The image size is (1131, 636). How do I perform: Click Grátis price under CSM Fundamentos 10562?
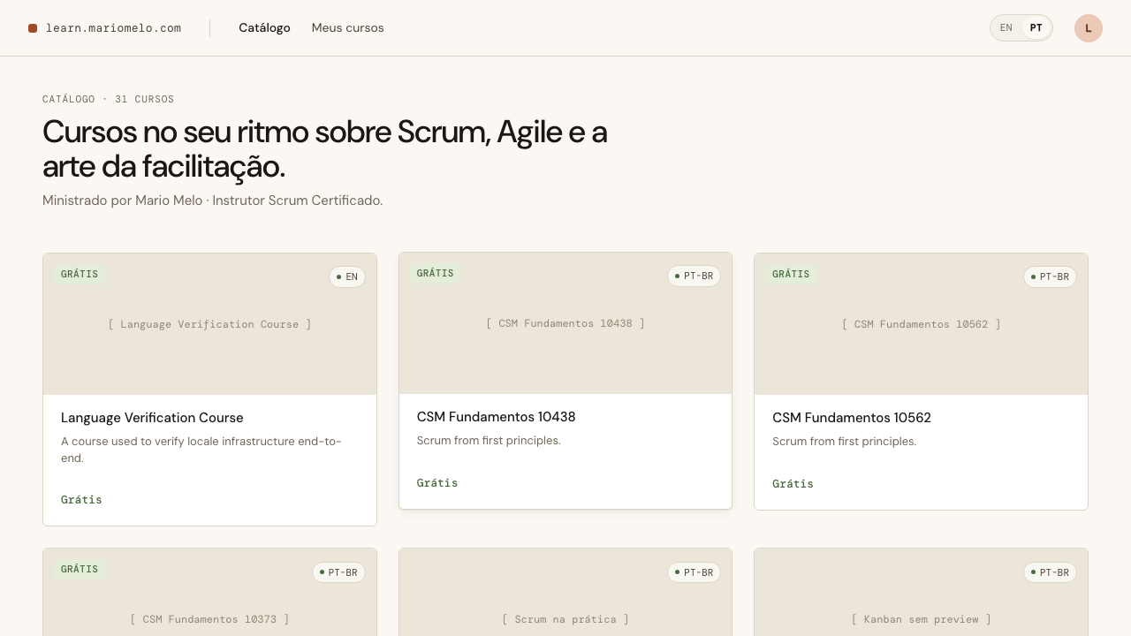[793, 484]
